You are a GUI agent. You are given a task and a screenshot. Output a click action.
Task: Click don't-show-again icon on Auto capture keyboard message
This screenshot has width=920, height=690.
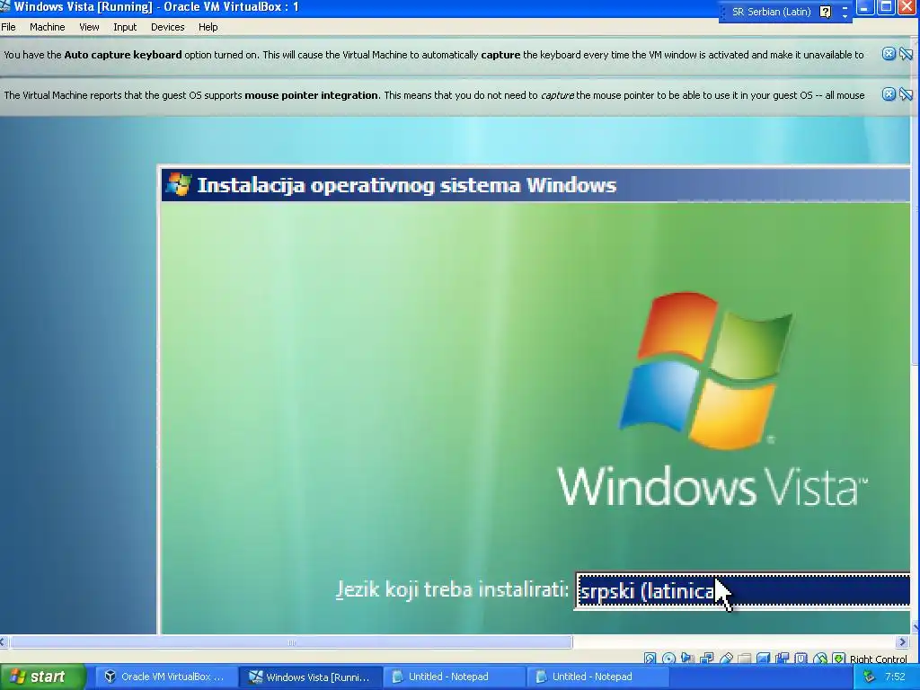click(906, 54)
